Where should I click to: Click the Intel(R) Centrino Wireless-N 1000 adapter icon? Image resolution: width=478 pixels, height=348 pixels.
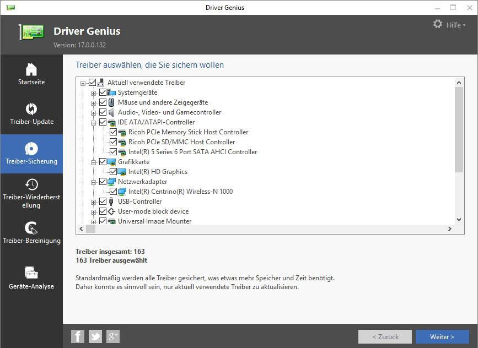[x=122, y=192]
